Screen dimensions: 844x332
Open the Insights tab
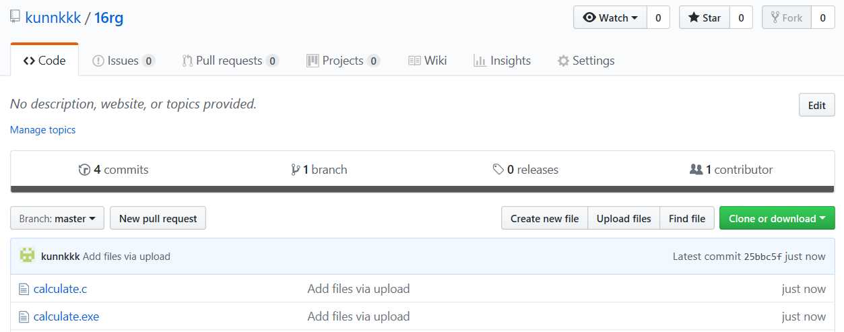502,61
